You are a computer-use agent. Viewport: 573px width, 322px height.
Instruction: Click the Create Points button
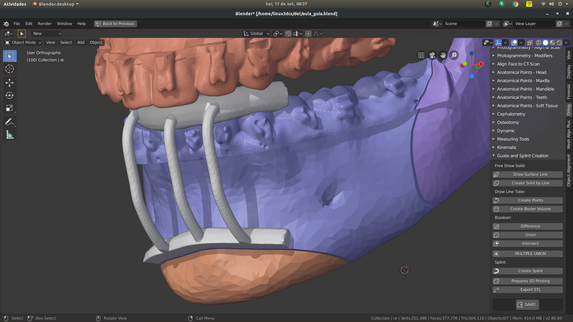(528, 200)
